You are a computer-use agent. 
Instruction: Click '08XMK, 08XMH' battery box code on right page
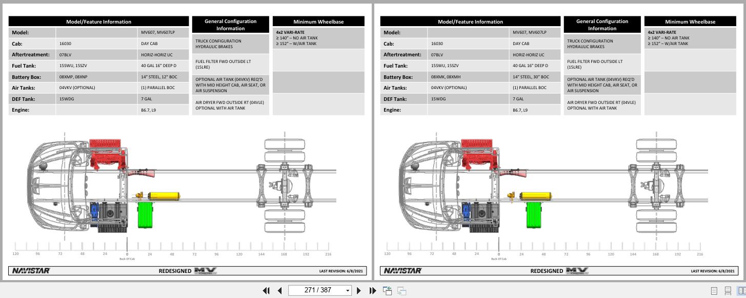coord(446,77)
